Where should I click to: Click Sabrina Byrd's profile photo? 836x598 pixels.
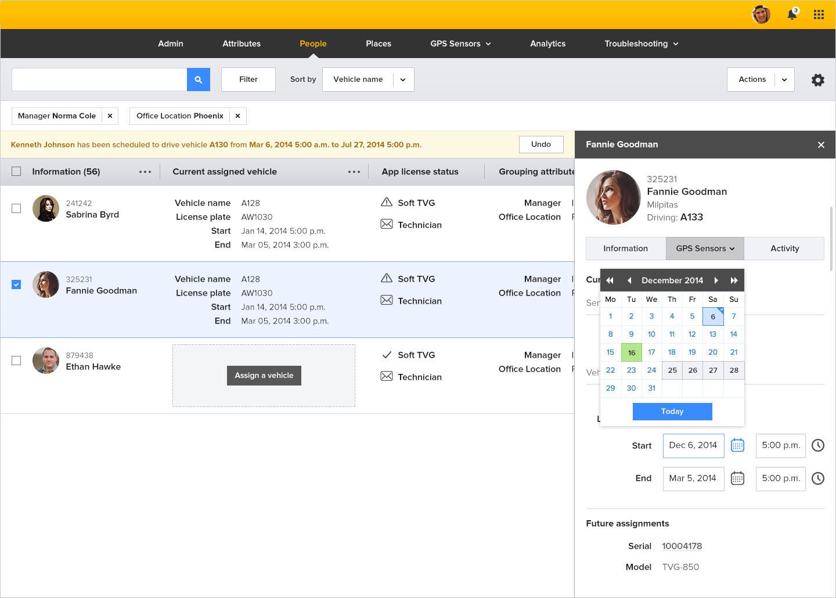pyautogui.click(x=46, y=208)
